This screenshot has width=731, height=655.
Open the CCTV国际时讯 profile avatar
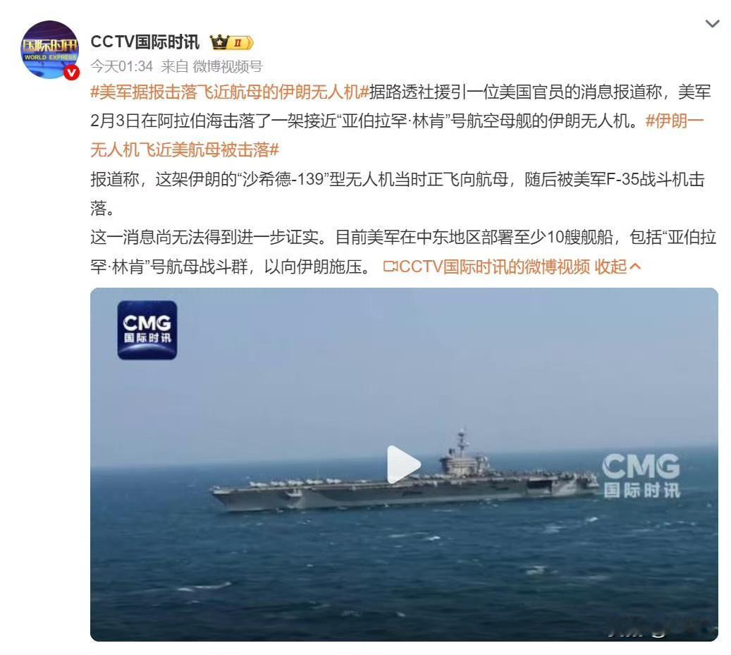pyautogui.click(x=49, y=49)
